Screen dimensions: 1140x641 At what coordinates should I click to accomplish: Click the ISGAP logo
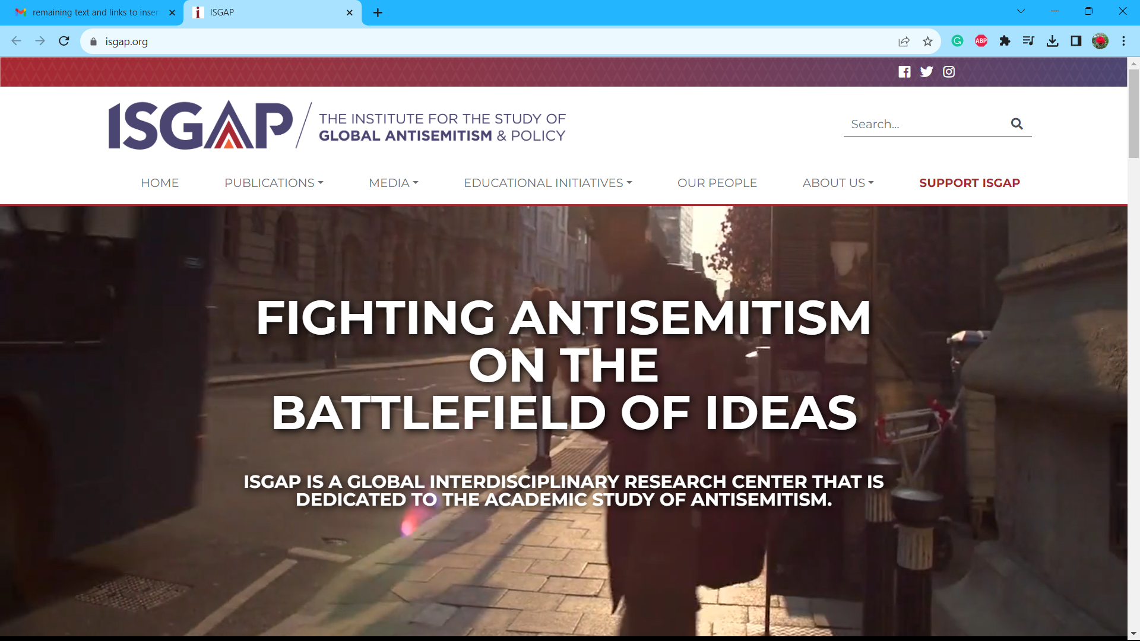[201, 125]
